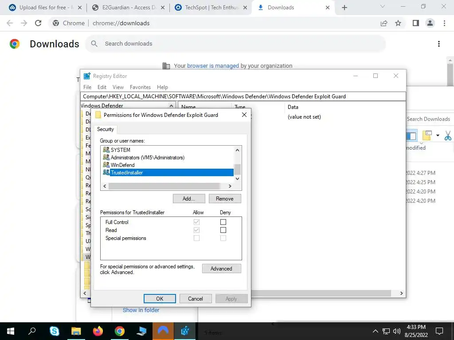Viewport: 454px width, 340px height.
Task: Check Deny for Full Control
Action: (x=223, y=222)
